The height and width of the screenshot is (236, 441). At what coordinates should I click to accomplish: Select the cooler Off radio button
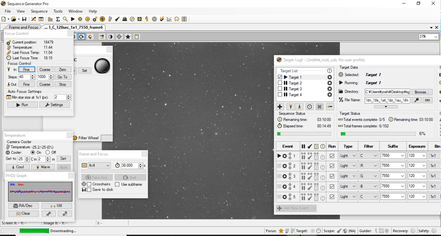point(47,152)
